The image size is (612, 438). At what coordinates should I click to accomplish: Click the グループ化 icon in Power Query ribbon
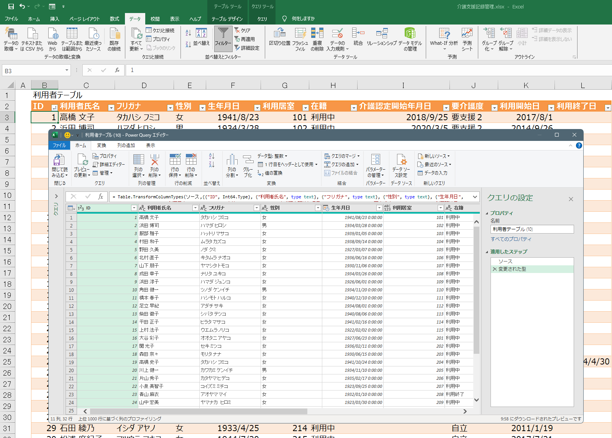click(248, 160)
